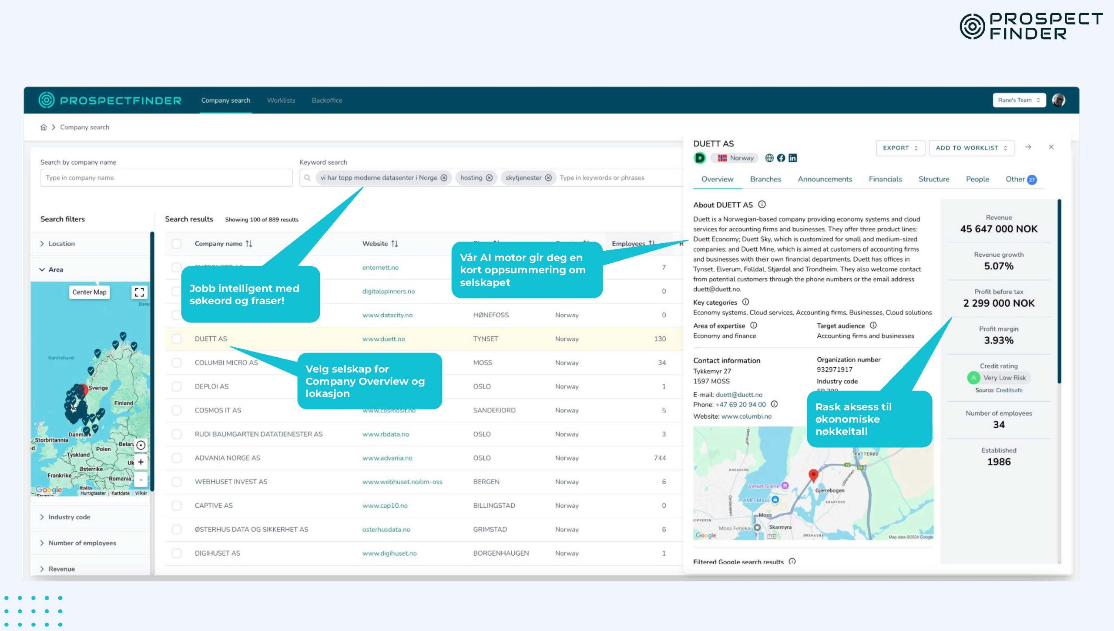This screenshot has width=1114, height=631.
Task: Click my-location target icon on map
Action: [141, 445]
